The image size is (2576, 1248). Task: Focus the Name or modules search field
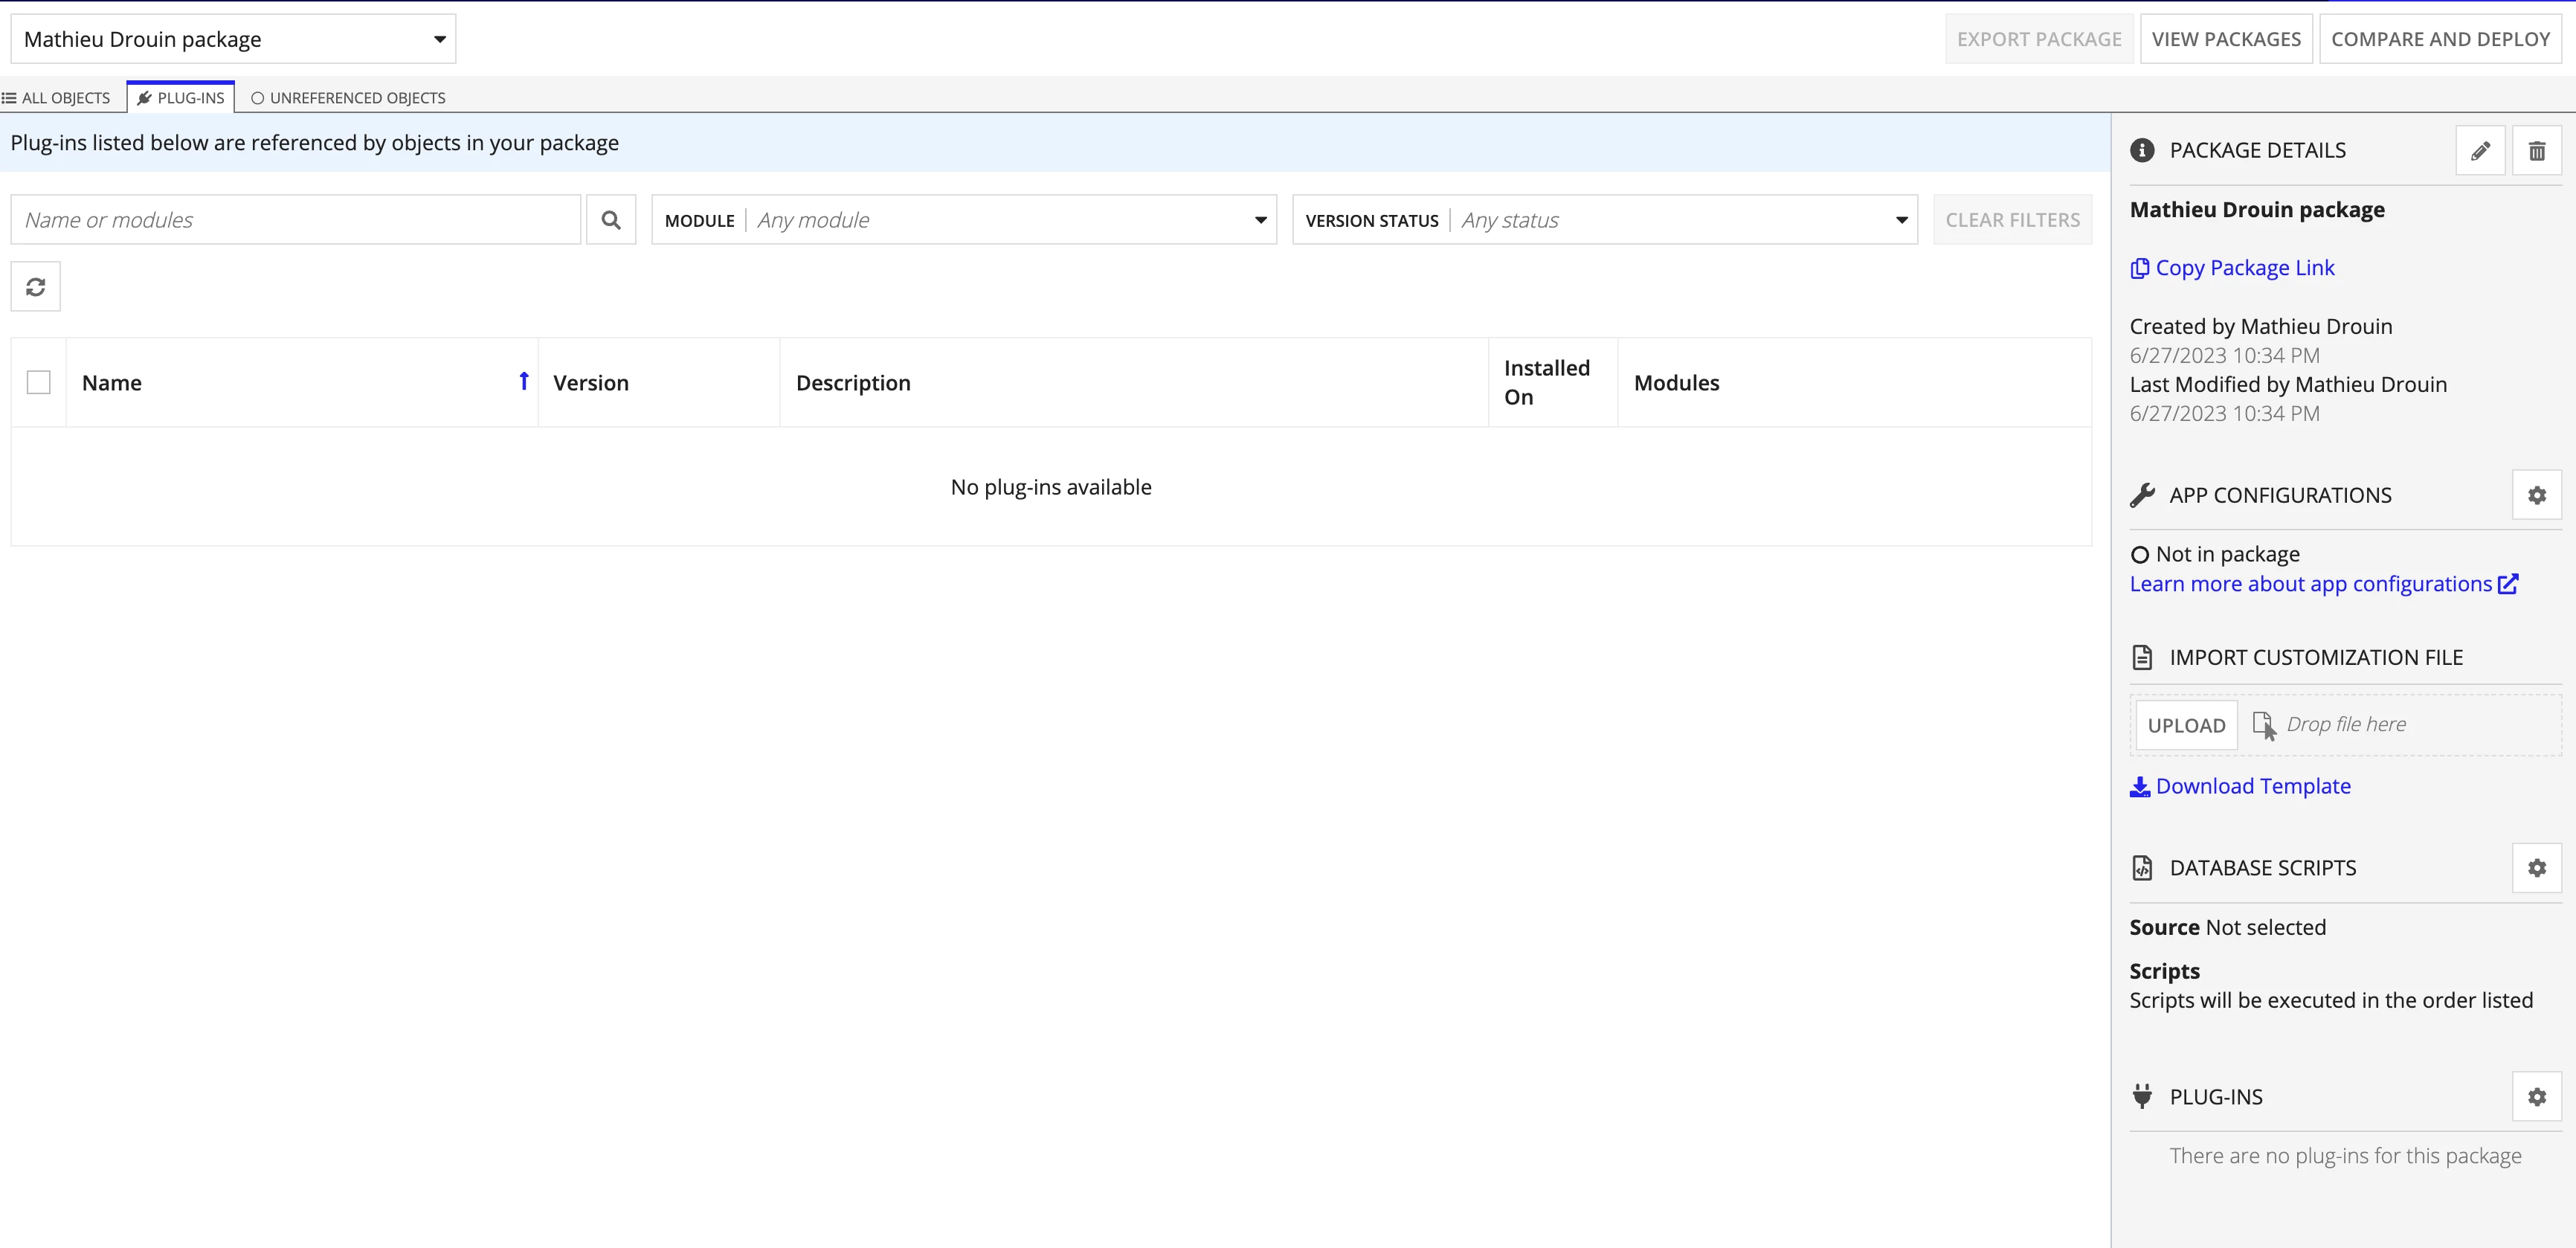coord(296,220)
